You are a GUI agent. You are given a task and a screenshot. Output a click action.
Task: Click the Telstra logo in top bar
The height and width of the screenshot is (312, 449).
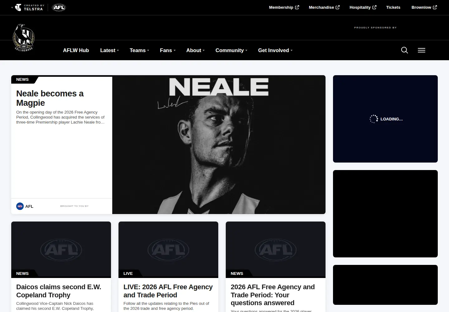29,7
